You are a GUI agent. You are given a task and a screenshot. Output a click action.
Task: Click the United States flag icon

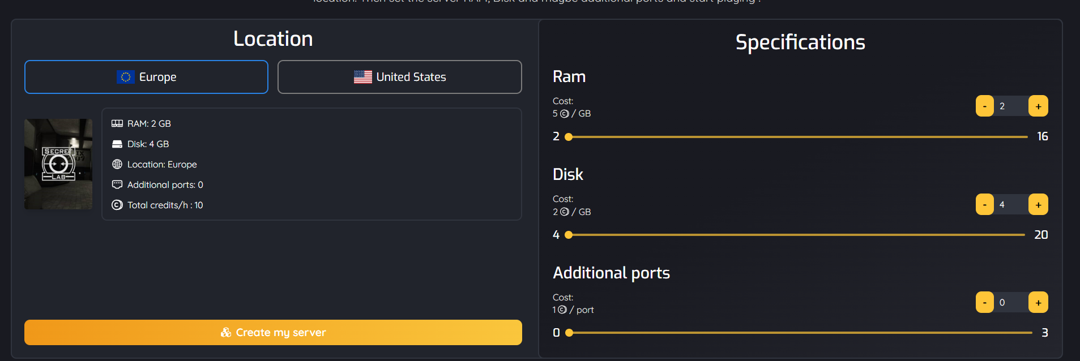(x=363, y=77)
